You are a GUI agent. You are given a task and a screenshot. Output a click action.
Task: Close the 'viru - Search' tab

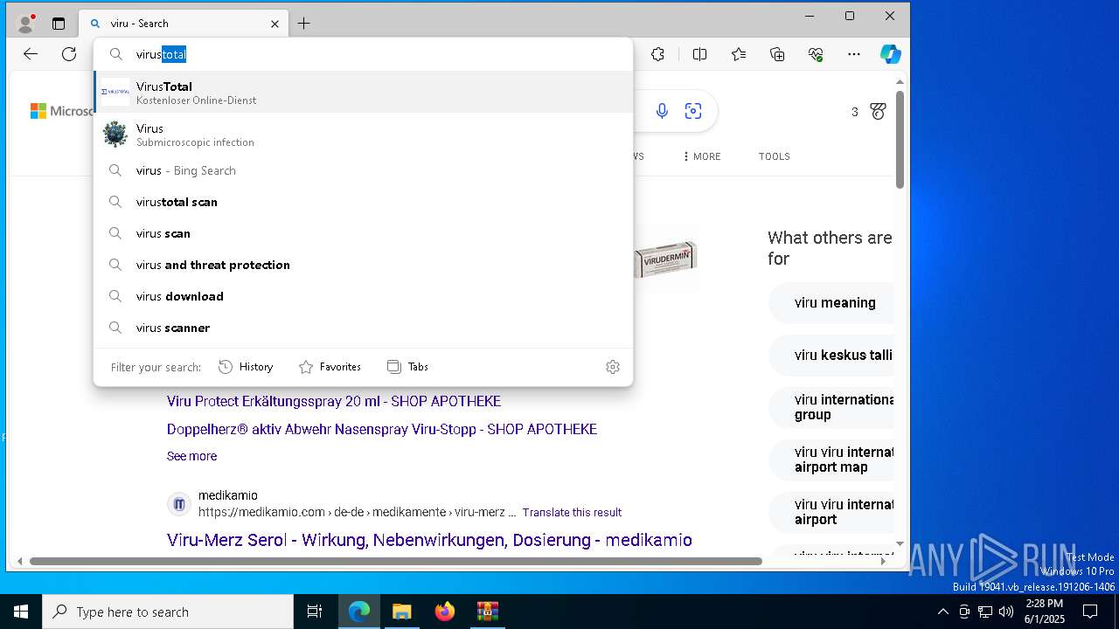pyautogui.click(x=275, y=24)
